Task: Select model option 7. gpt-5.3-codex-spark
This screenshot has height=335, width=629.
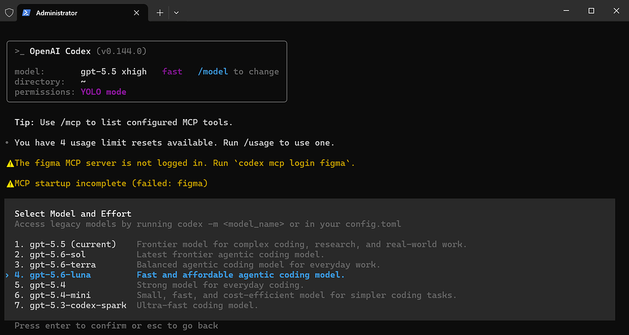Action: tap(71, 306)
